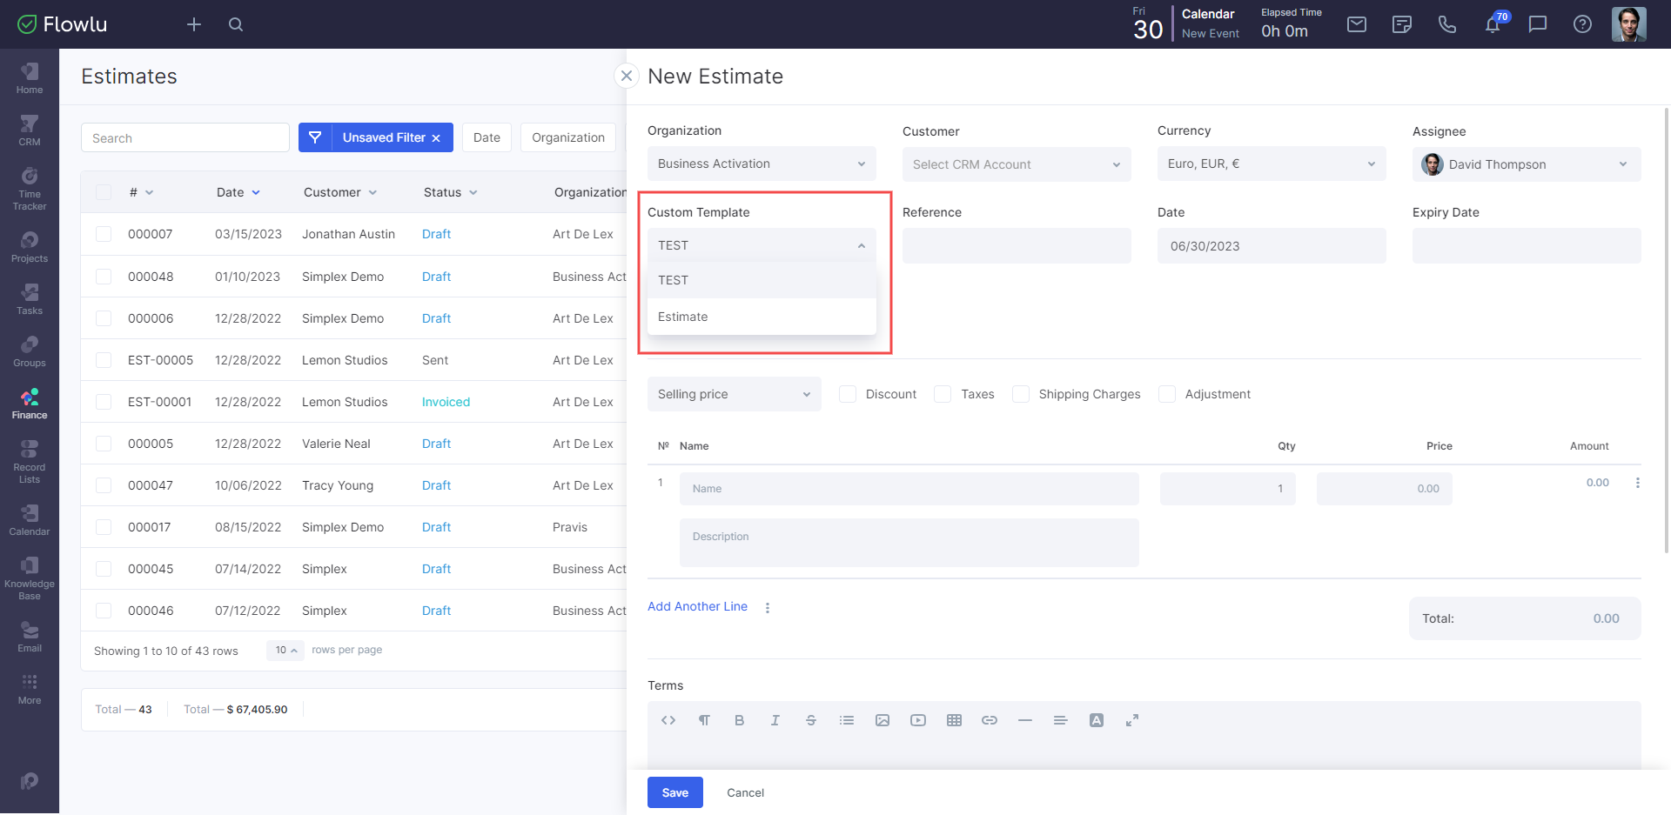
Task: Close the New Estimate panel
Action: 627,76
